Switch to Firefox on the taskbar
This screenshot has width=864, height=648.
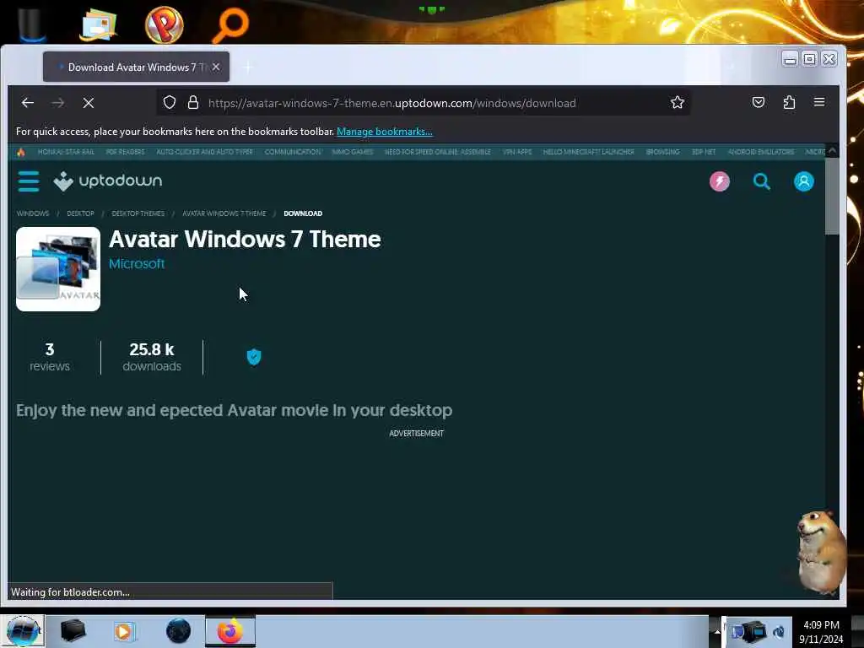230,631
